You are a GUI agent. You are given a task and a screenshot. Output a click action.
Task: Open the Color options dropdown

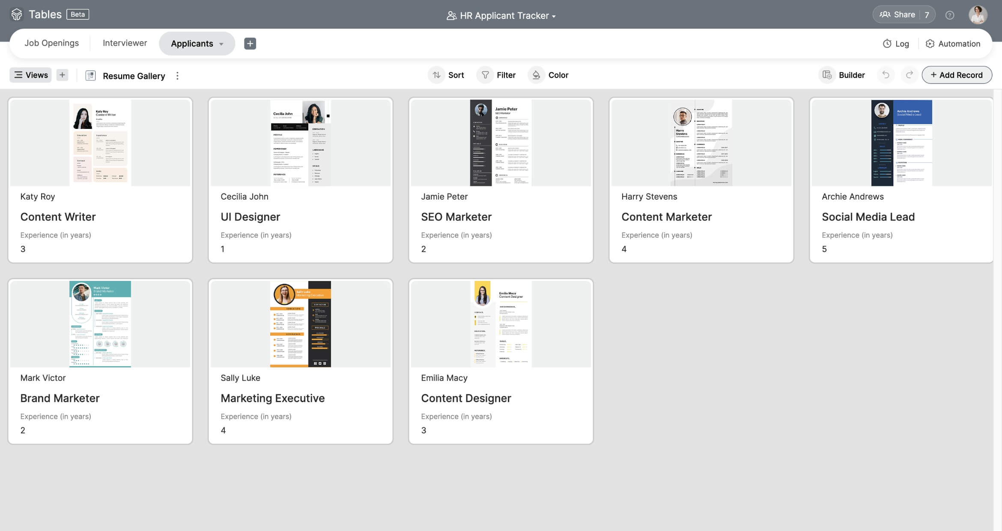point(549,75)
